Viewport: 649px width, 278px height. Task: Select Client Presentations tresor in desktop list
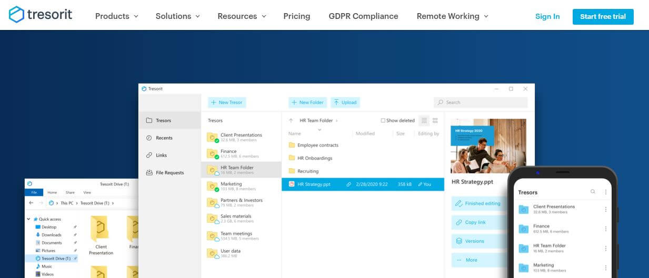point(242,137)
